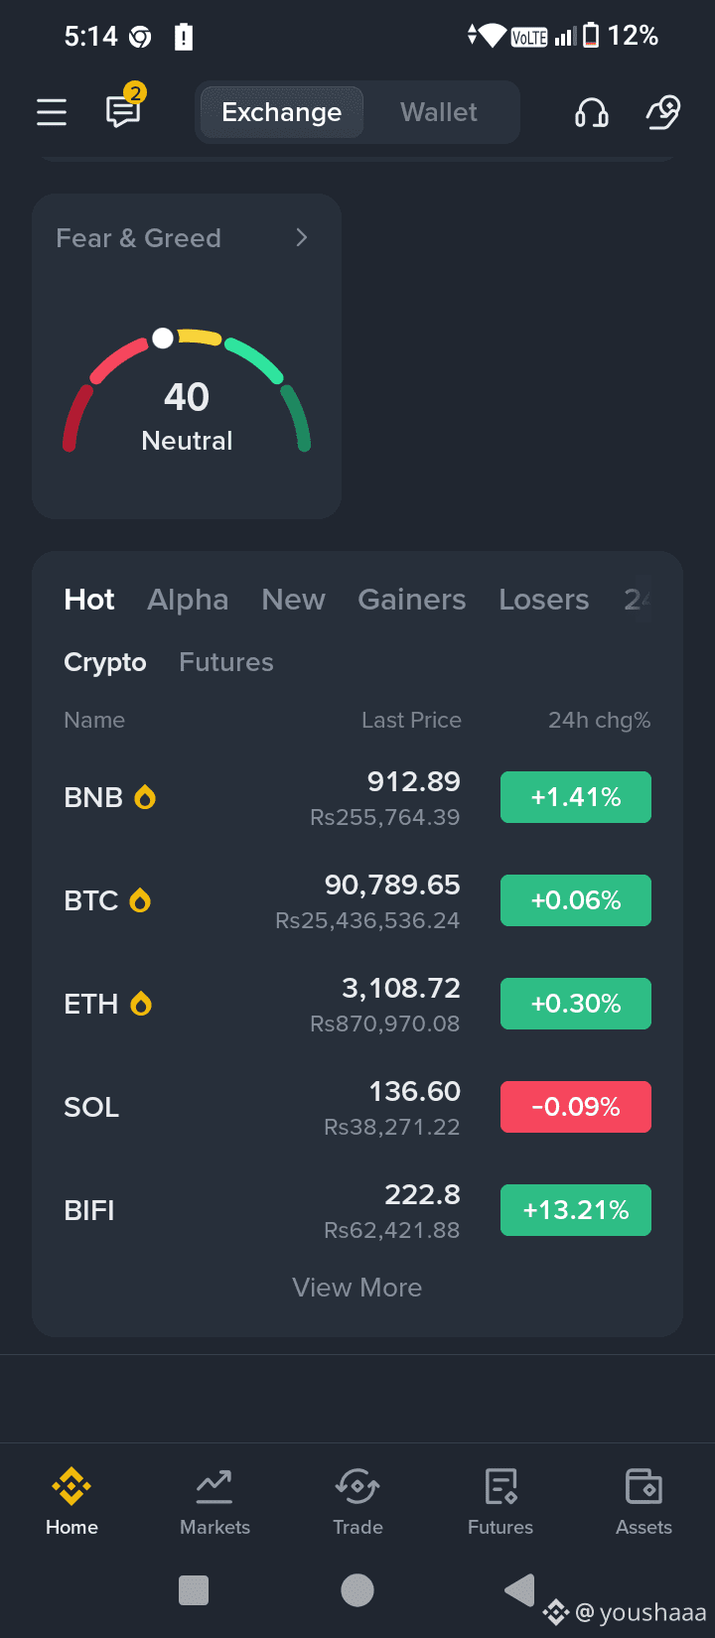715x1638 pixels.
Task: Sort list by Last Price header
Action: [x=411, y=720]
